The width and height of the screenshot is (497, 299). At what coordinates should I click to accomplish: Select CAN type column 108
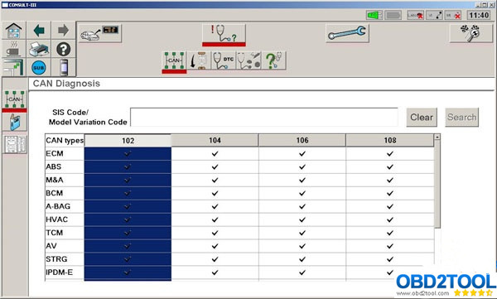pyautogui.click(x=390, y=140)
